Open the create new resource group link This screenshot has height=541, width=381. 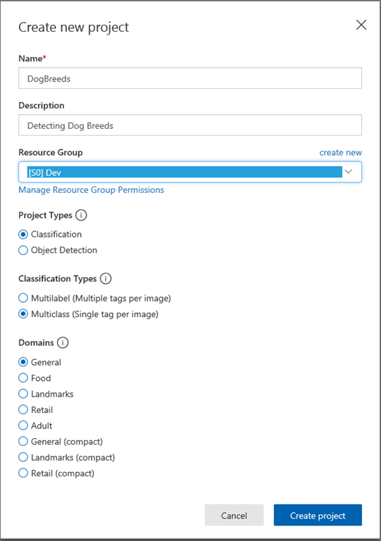pyautogui.click(x=340, y=152)
